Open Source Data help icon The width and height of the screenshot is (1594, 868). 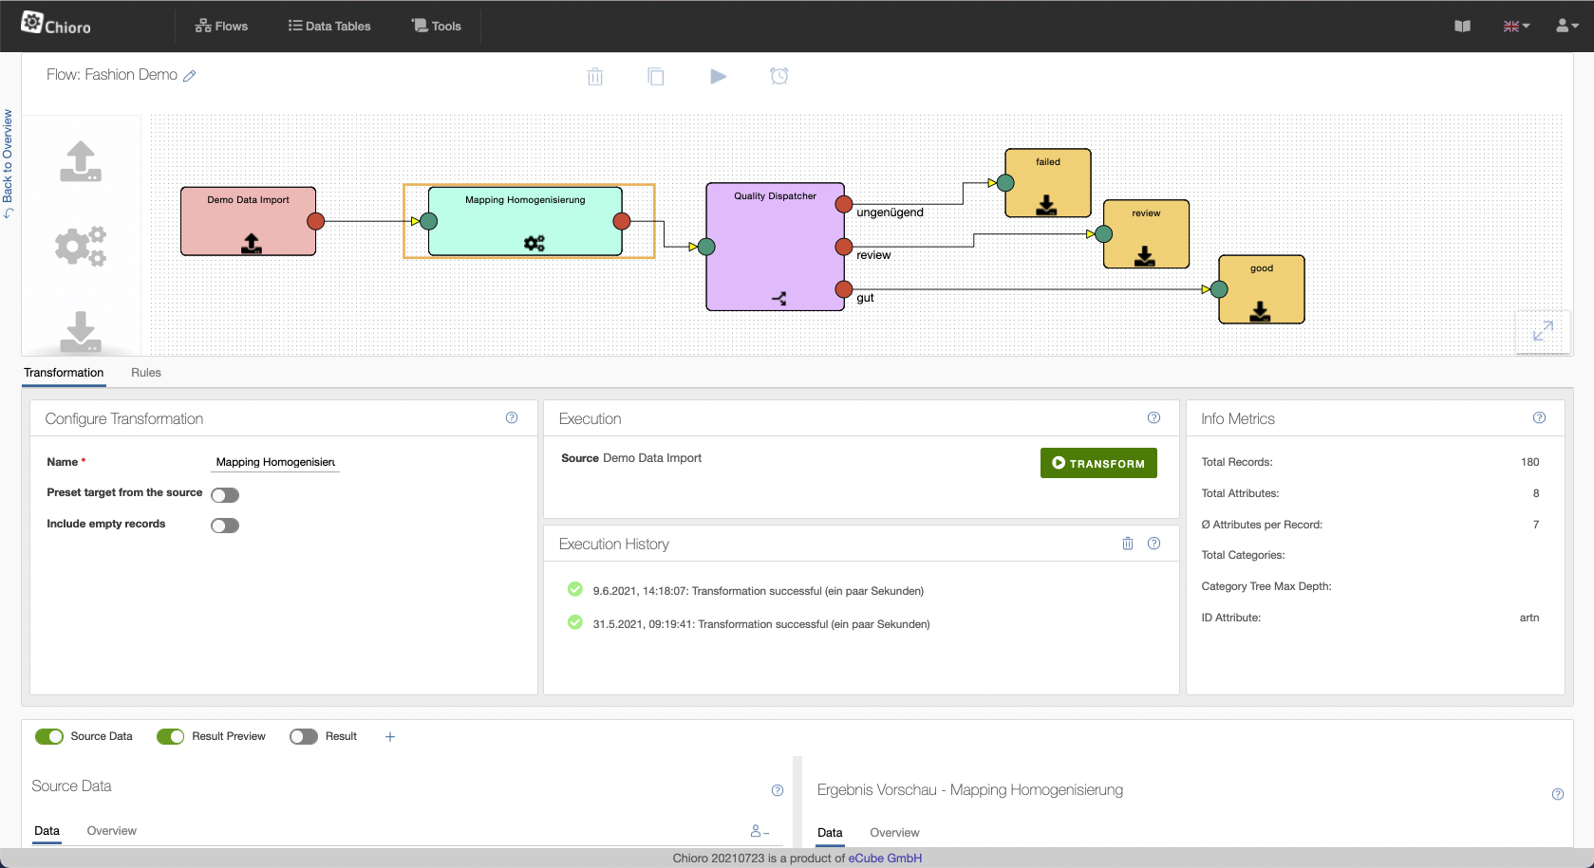point(778,790)
